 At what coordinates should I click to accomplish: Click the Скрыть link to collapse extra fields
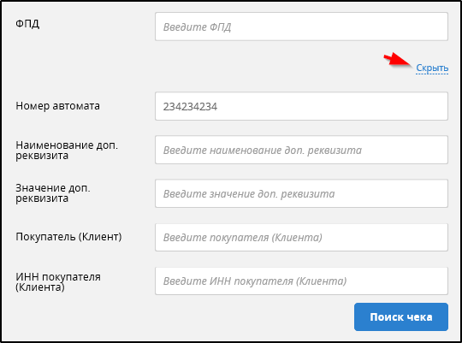pos(432,68)
